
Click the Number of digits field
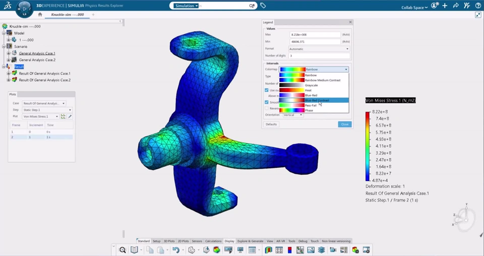(319, 56)
